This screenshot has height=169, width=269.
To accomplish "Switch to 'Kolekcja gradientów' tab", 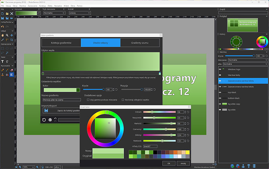I will pos(61,43).
